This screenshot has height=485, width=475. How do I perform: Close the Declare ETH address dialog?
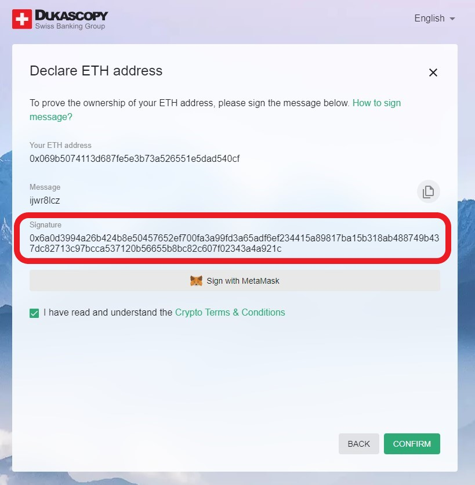coord(433,73)
